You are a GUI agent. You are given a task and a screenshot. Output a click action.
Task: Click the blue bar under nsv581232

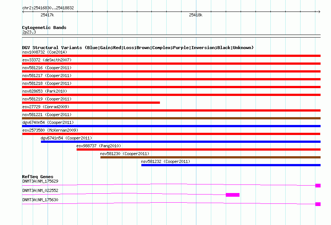pyautogui.click(x=231, y=165)
